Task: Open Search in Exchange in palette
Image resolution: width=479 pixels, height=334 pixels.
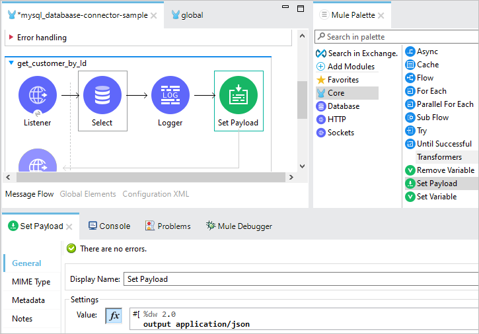Action: tap(357, 53)
